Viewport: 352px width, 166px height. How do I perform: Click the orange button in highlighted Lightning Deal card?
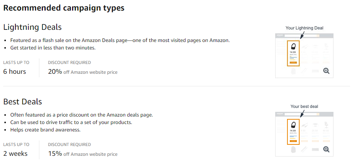click(x=293, y=63)
